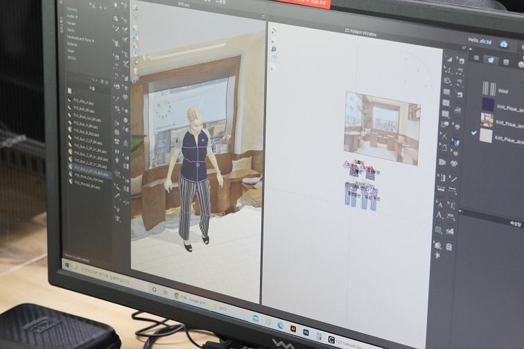Click the highlighted blue tool in 2D toolbar

pyautogui.click(x=455, y=142)
